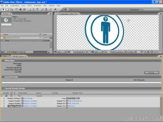Select the Zoom magnifier tool
Screen dimensions: 163x122
click(12, 9)
